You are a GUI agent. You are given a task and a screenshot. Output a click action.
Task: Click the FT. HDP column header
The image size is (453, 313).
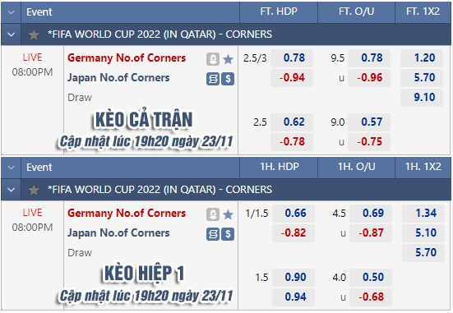[279, 12]
